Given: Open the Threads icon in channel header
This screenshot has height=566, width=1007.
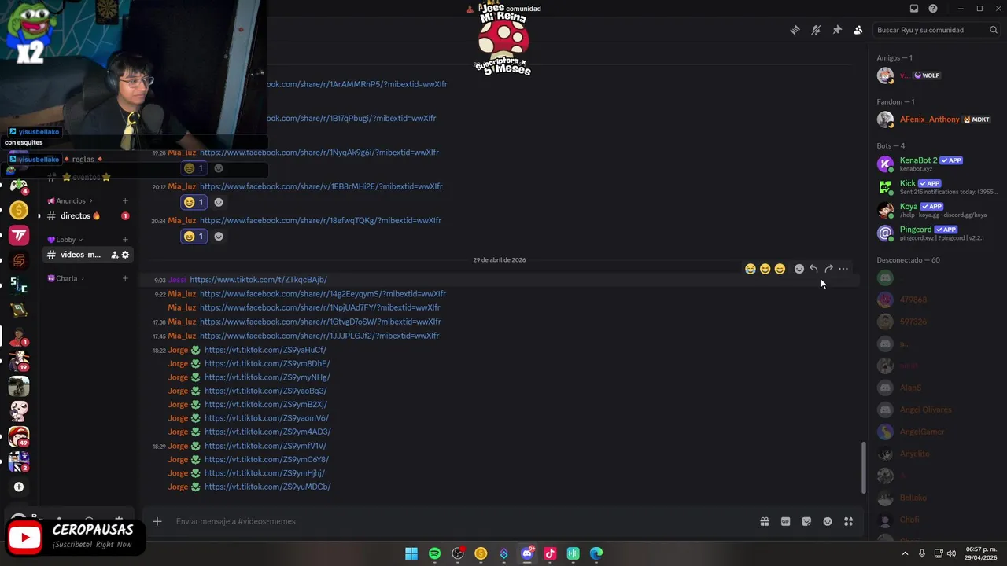Looking at the screenshot, I should pyautogui.click(x=795, y=30).
